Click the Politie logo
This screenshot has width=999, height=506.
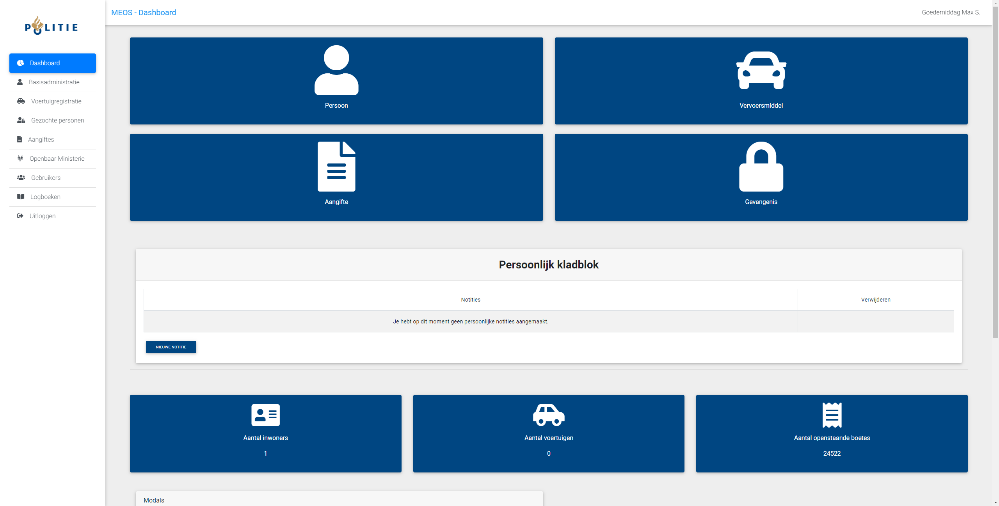tap(52, 26)
